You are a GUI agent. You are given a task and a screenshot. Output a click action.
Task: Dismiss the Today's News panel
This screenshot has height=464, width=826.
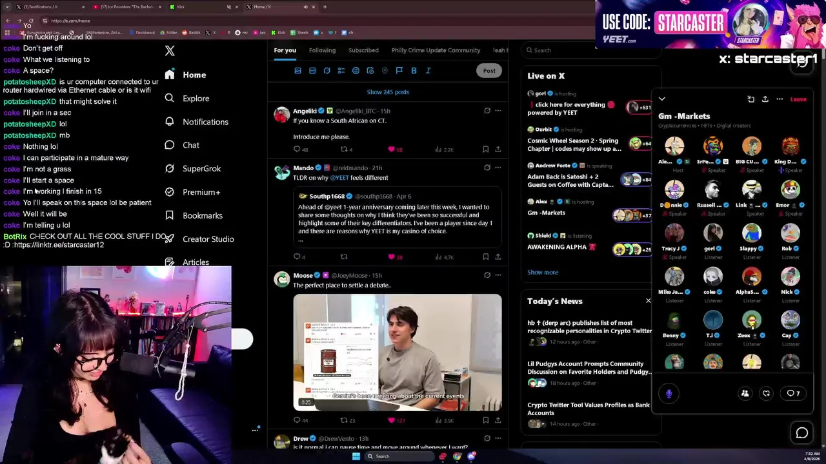tap(649, 301)
